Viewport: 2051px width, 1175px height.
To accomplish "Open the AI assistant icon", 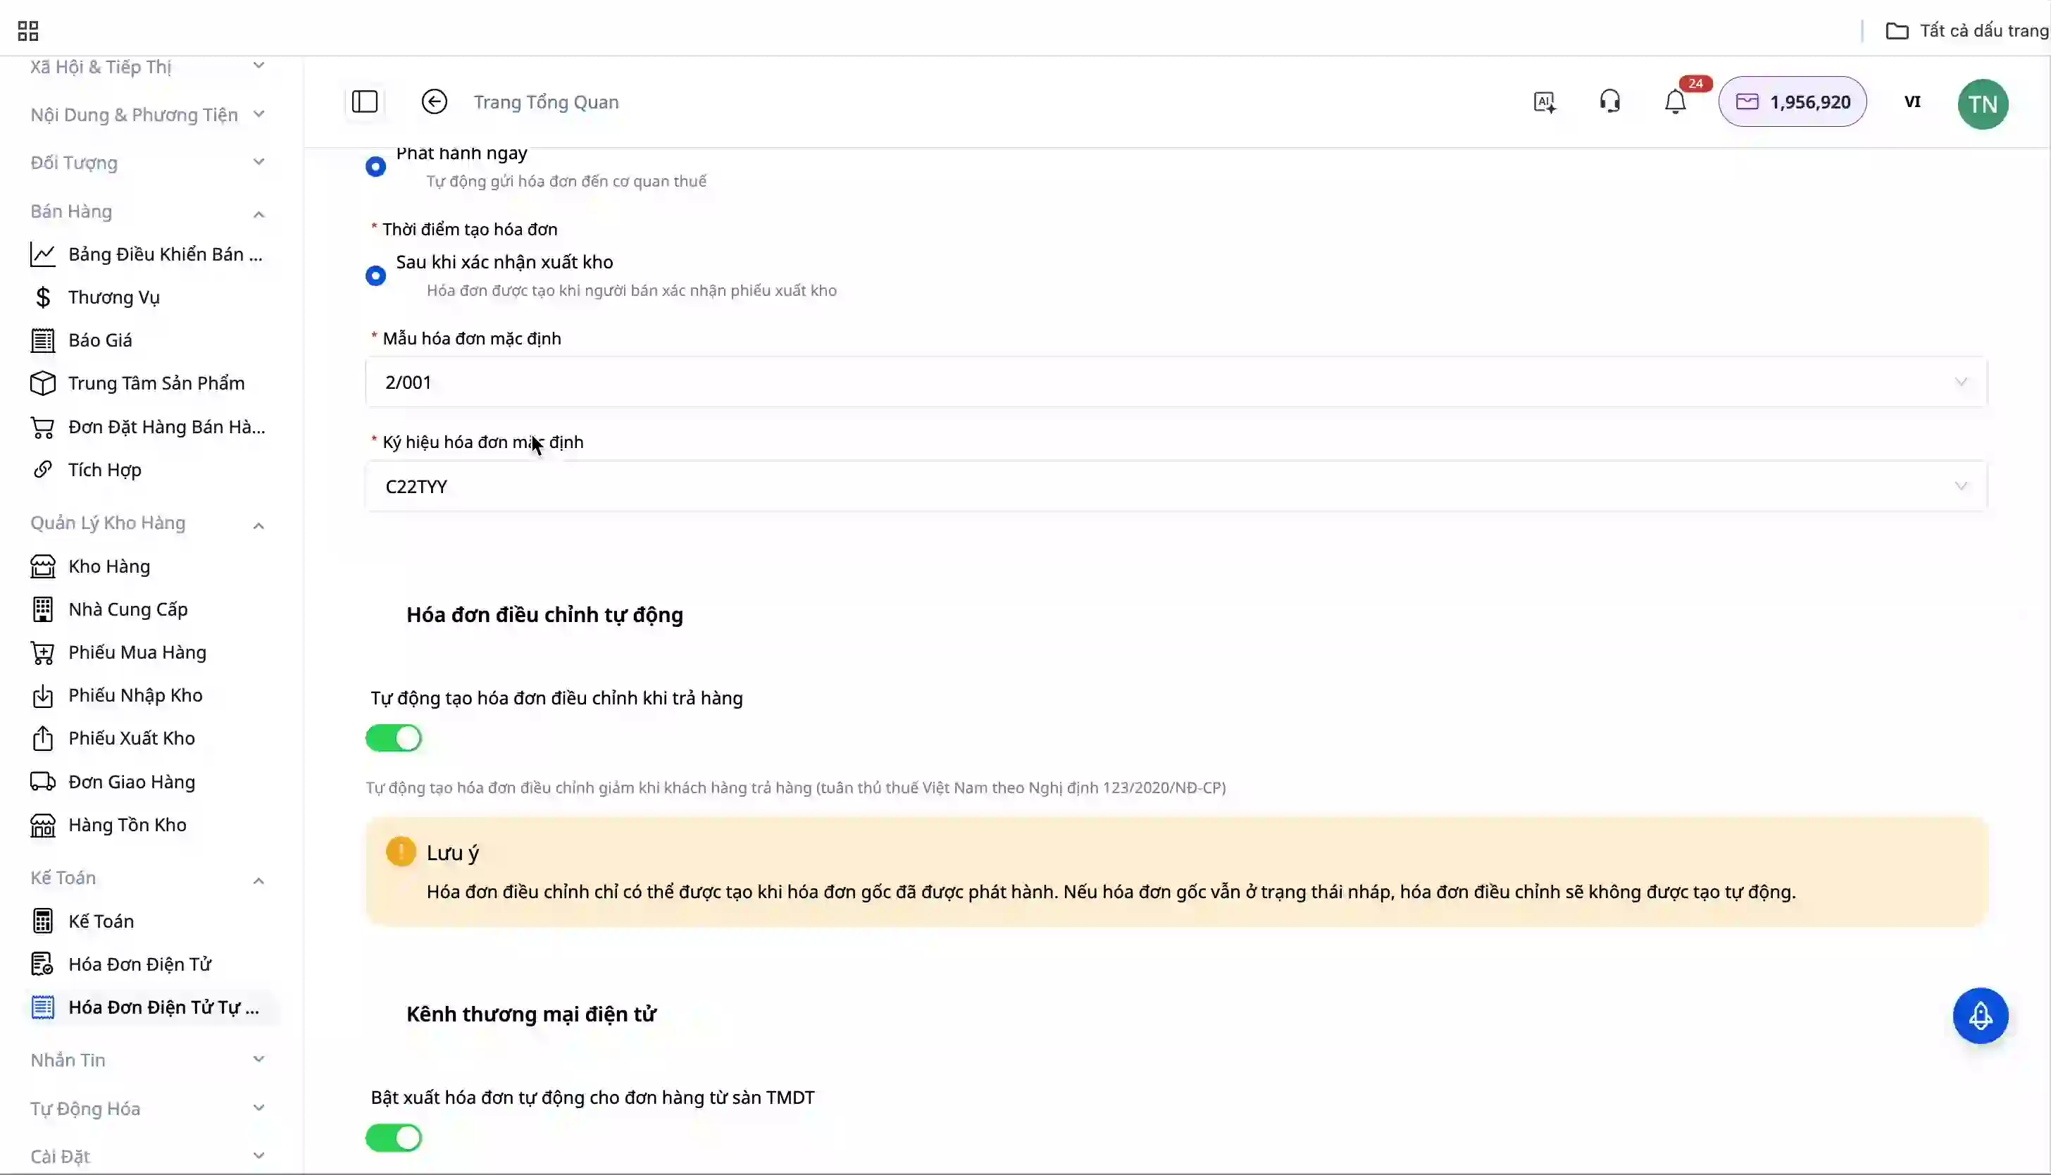I will click(1545, 101).
